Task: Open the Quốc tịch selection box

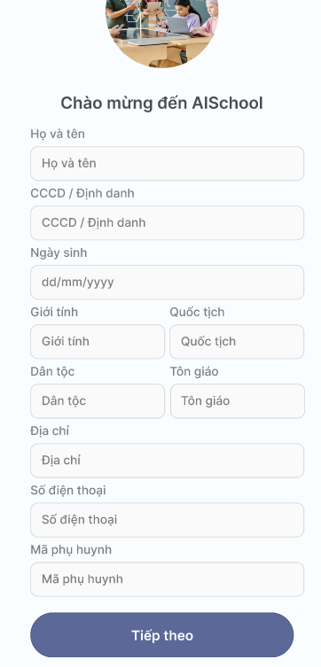Action: point(237,342)
